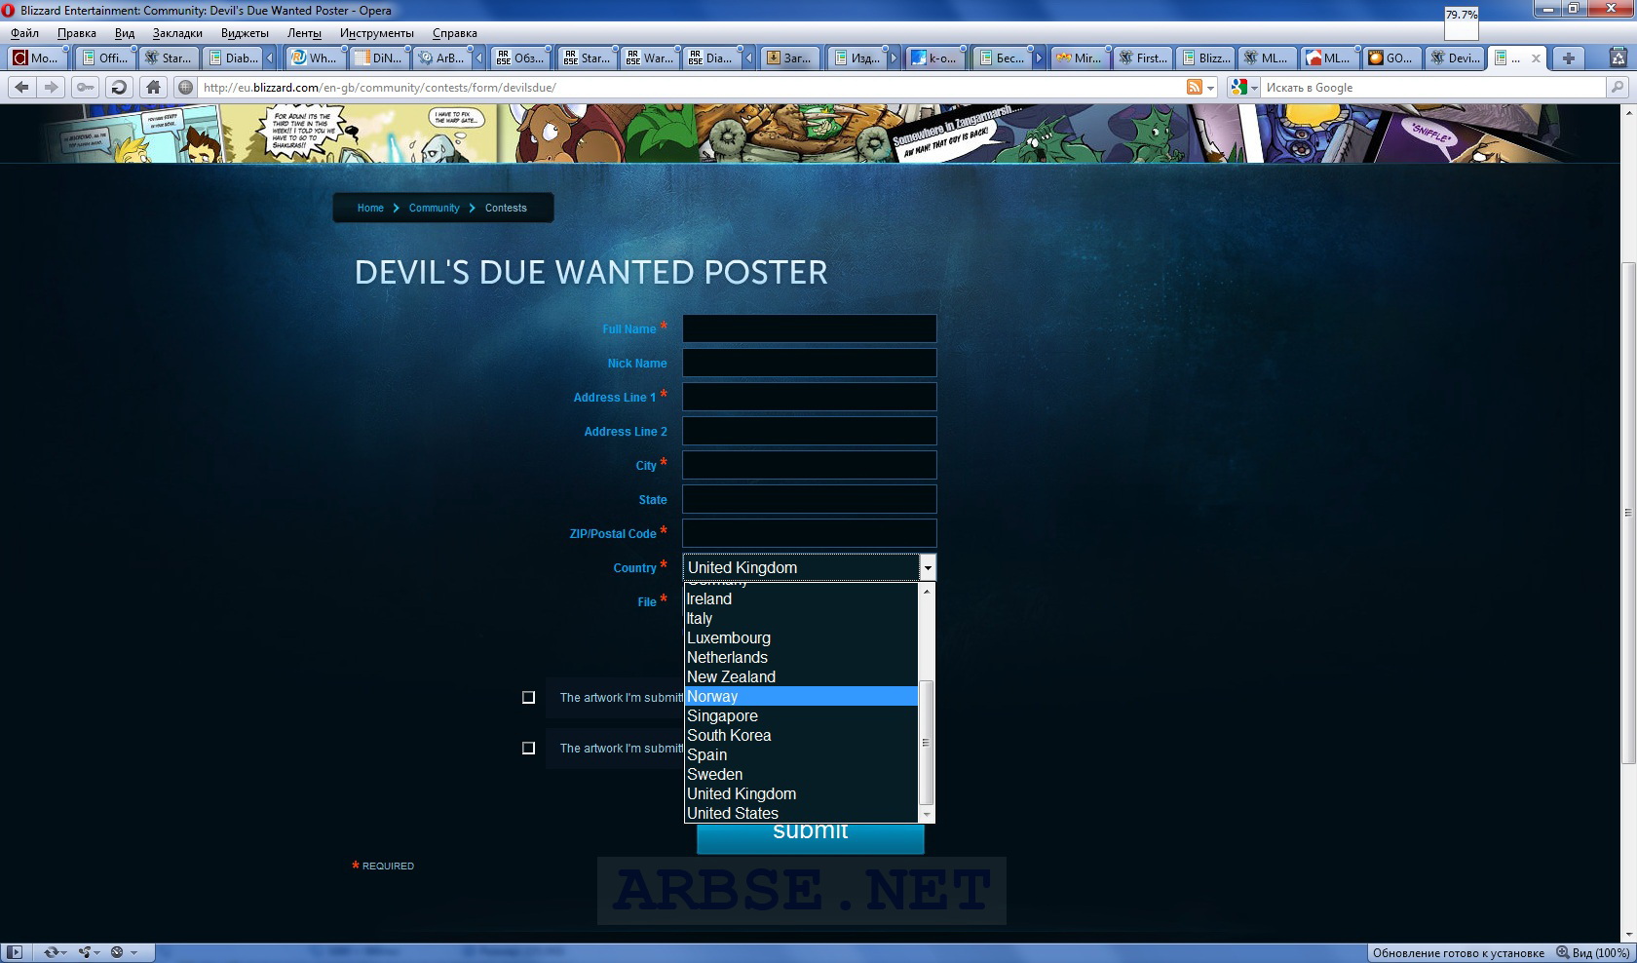Go to the home page

point(153,87)
